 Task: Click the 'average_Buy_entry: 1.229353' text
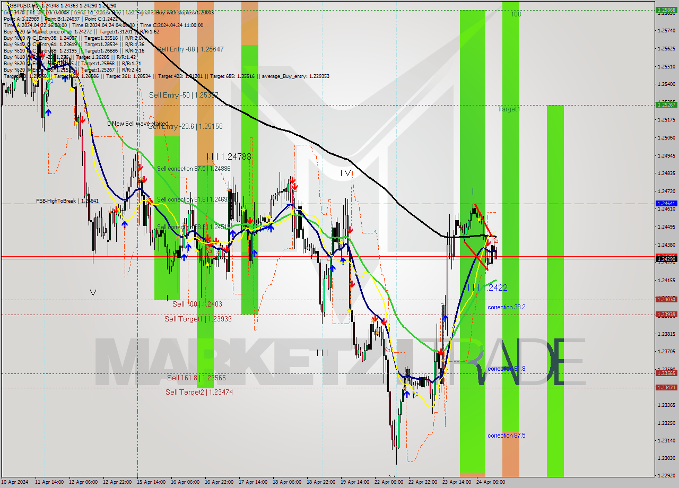pyautogui.click(x=294, y=76)
